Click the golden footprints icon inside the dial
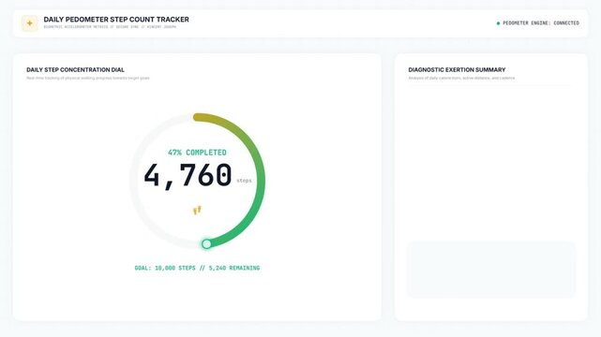 pyautogui.click(x=197, y=210)
